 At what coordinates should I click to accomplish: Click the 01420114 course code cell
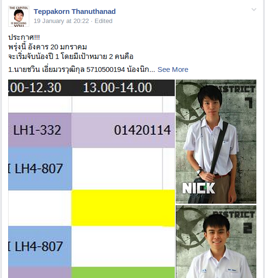[x=123, y=130]
